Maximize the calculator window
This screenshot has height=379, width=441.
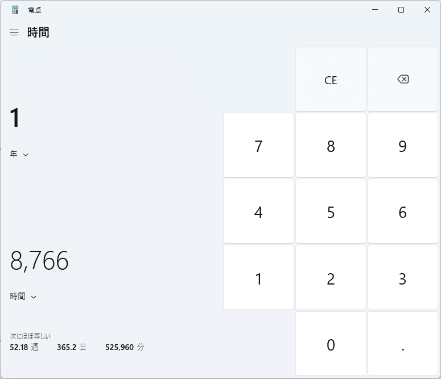(401, 10)
